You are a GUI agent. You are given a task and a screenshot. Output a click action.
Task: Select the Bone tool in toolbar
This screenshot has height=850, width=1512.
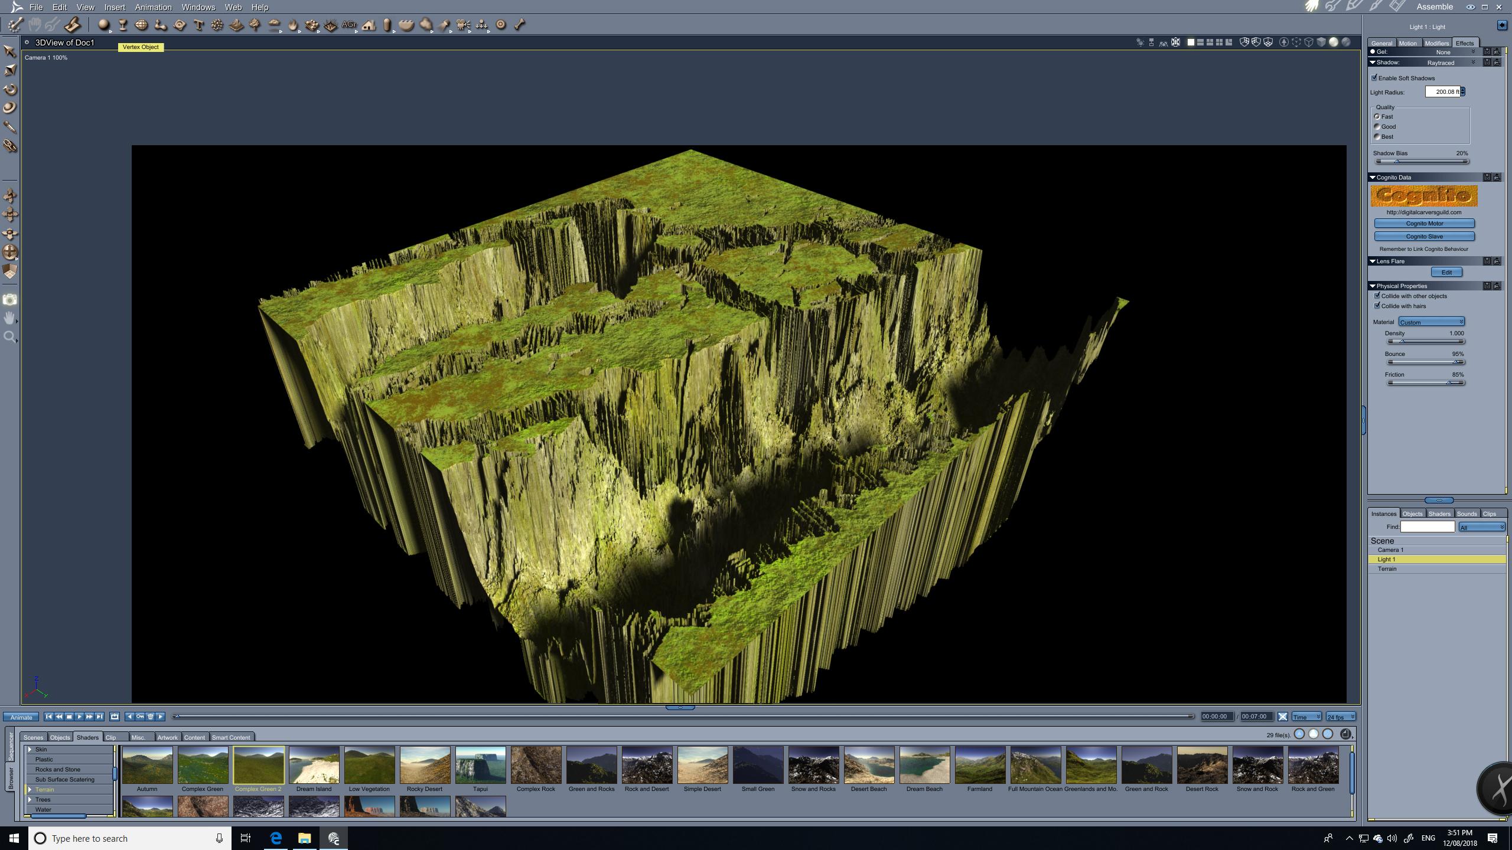tap(520, 25)
